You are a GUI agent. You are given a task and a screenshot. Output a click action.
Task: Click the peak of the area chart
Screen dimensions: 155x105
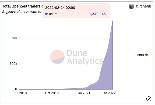112,21
